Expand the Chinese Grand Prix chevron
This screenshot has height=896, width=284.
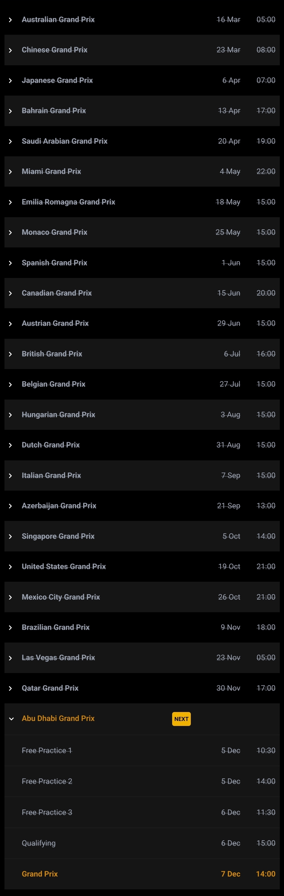click(11, 50)
